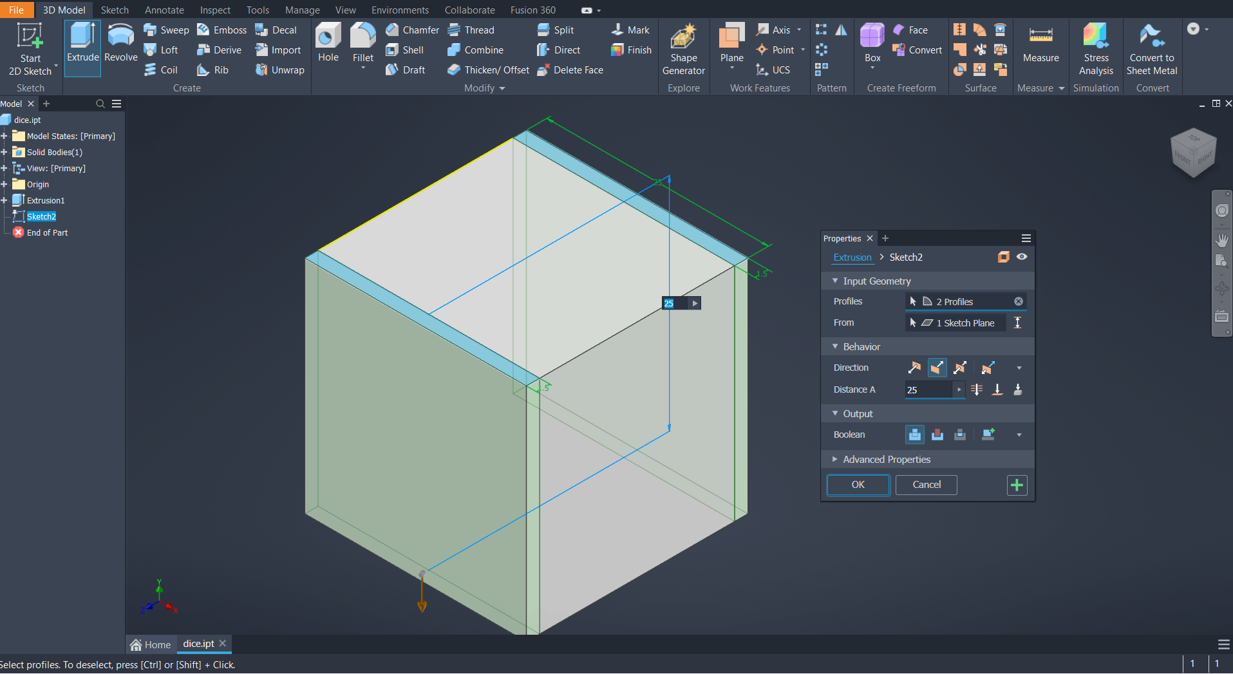Click Convert to Sheet Metal
The width and height of the screenshot is (1233, 674).
tap(1152, 50)
